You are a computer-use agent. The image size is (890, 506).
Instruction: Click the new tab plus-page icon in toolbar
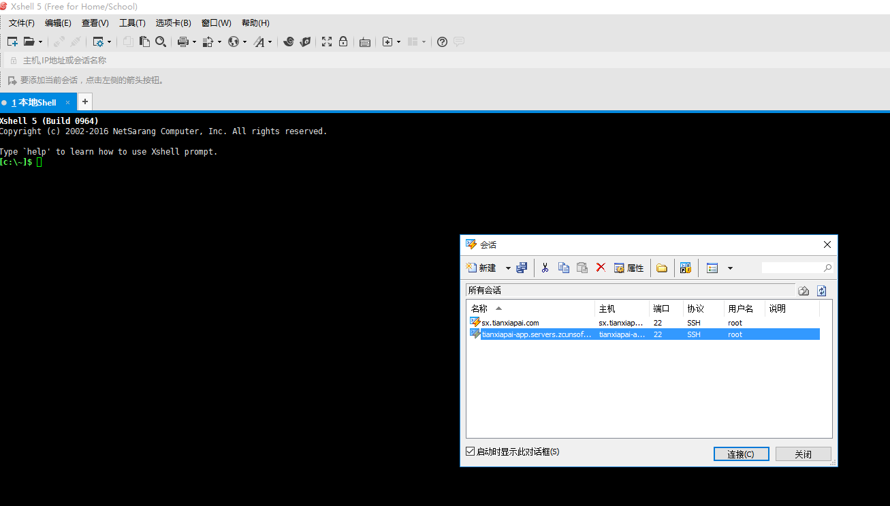[387, 42]
